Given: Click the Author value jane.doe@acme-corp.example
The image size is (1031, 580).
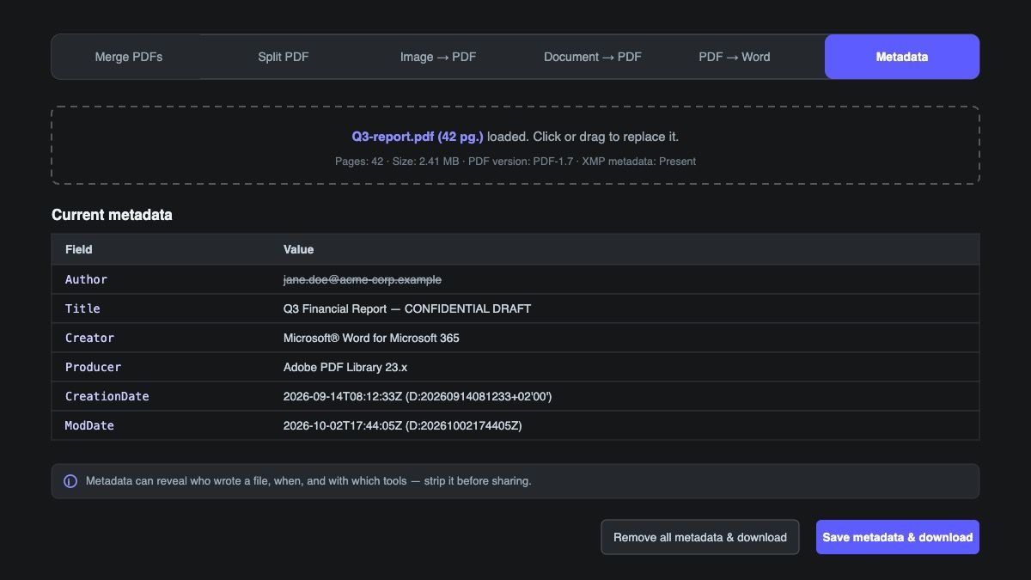Looking at the screenshot, I should point(363,279).
